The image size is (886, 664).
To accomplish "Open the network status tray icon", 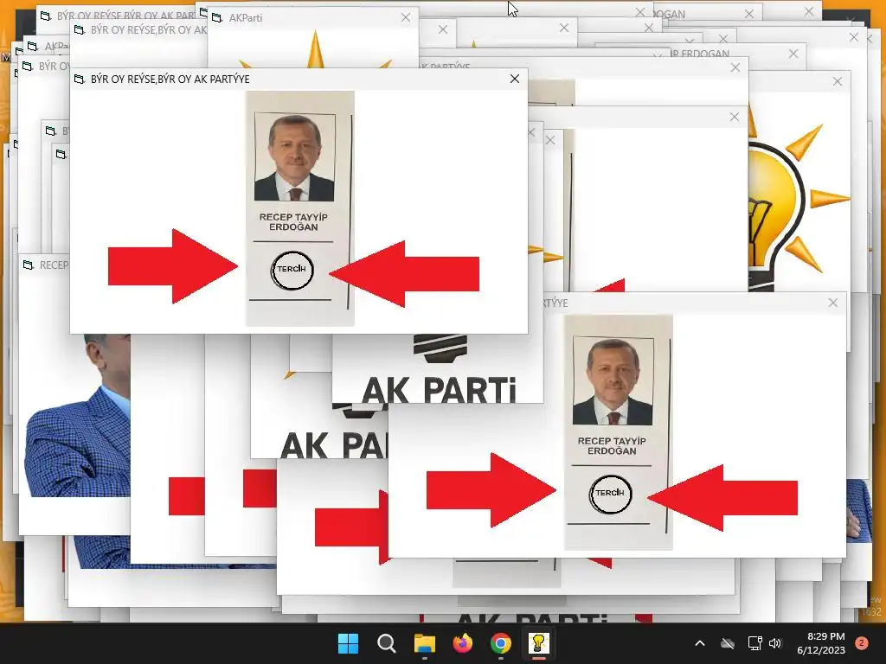I will click(754, 643).
